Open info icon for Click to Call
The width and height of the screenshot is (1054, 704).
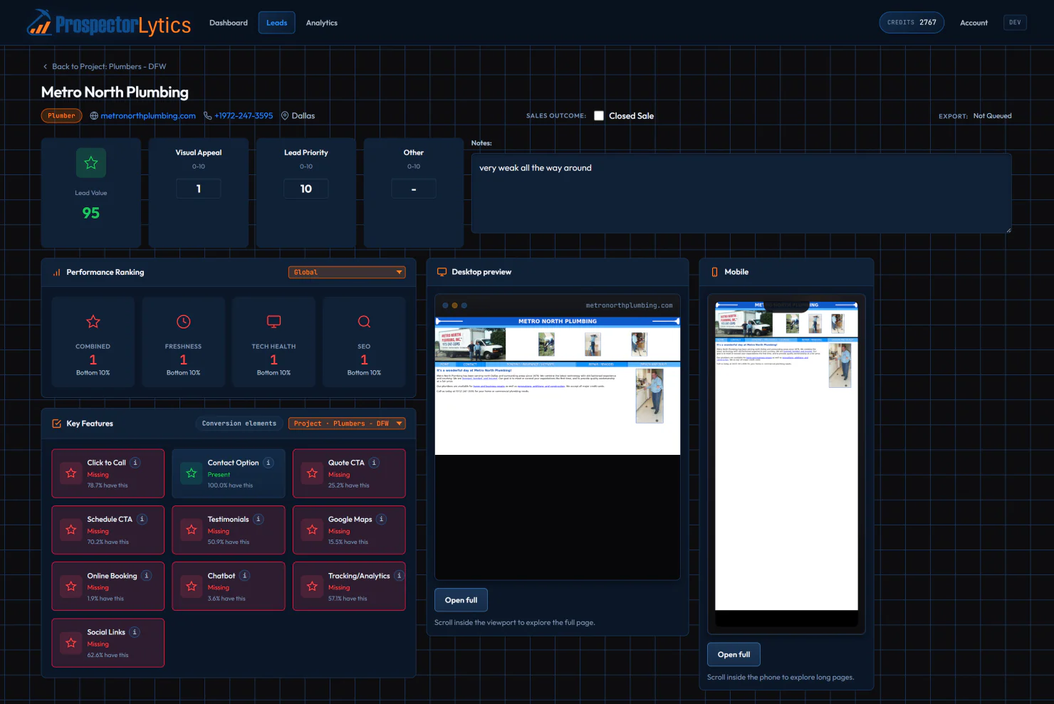click(x=135, y=463)
